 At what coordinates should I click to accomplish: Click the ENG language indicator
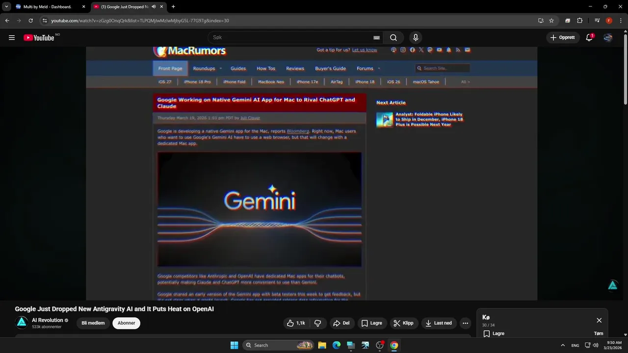[x=575, y=345]
